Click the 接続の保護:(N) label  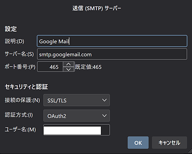click(x=22, y=100)
